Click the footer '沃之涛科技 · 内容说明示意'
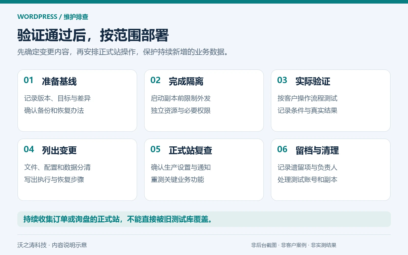This screenshot has height=255, width=408. click(x=52, y=245)
